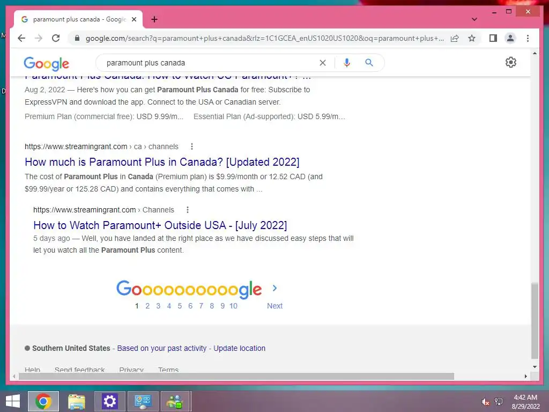
Task: Click the Next results link
Action: tap(274, 306)
